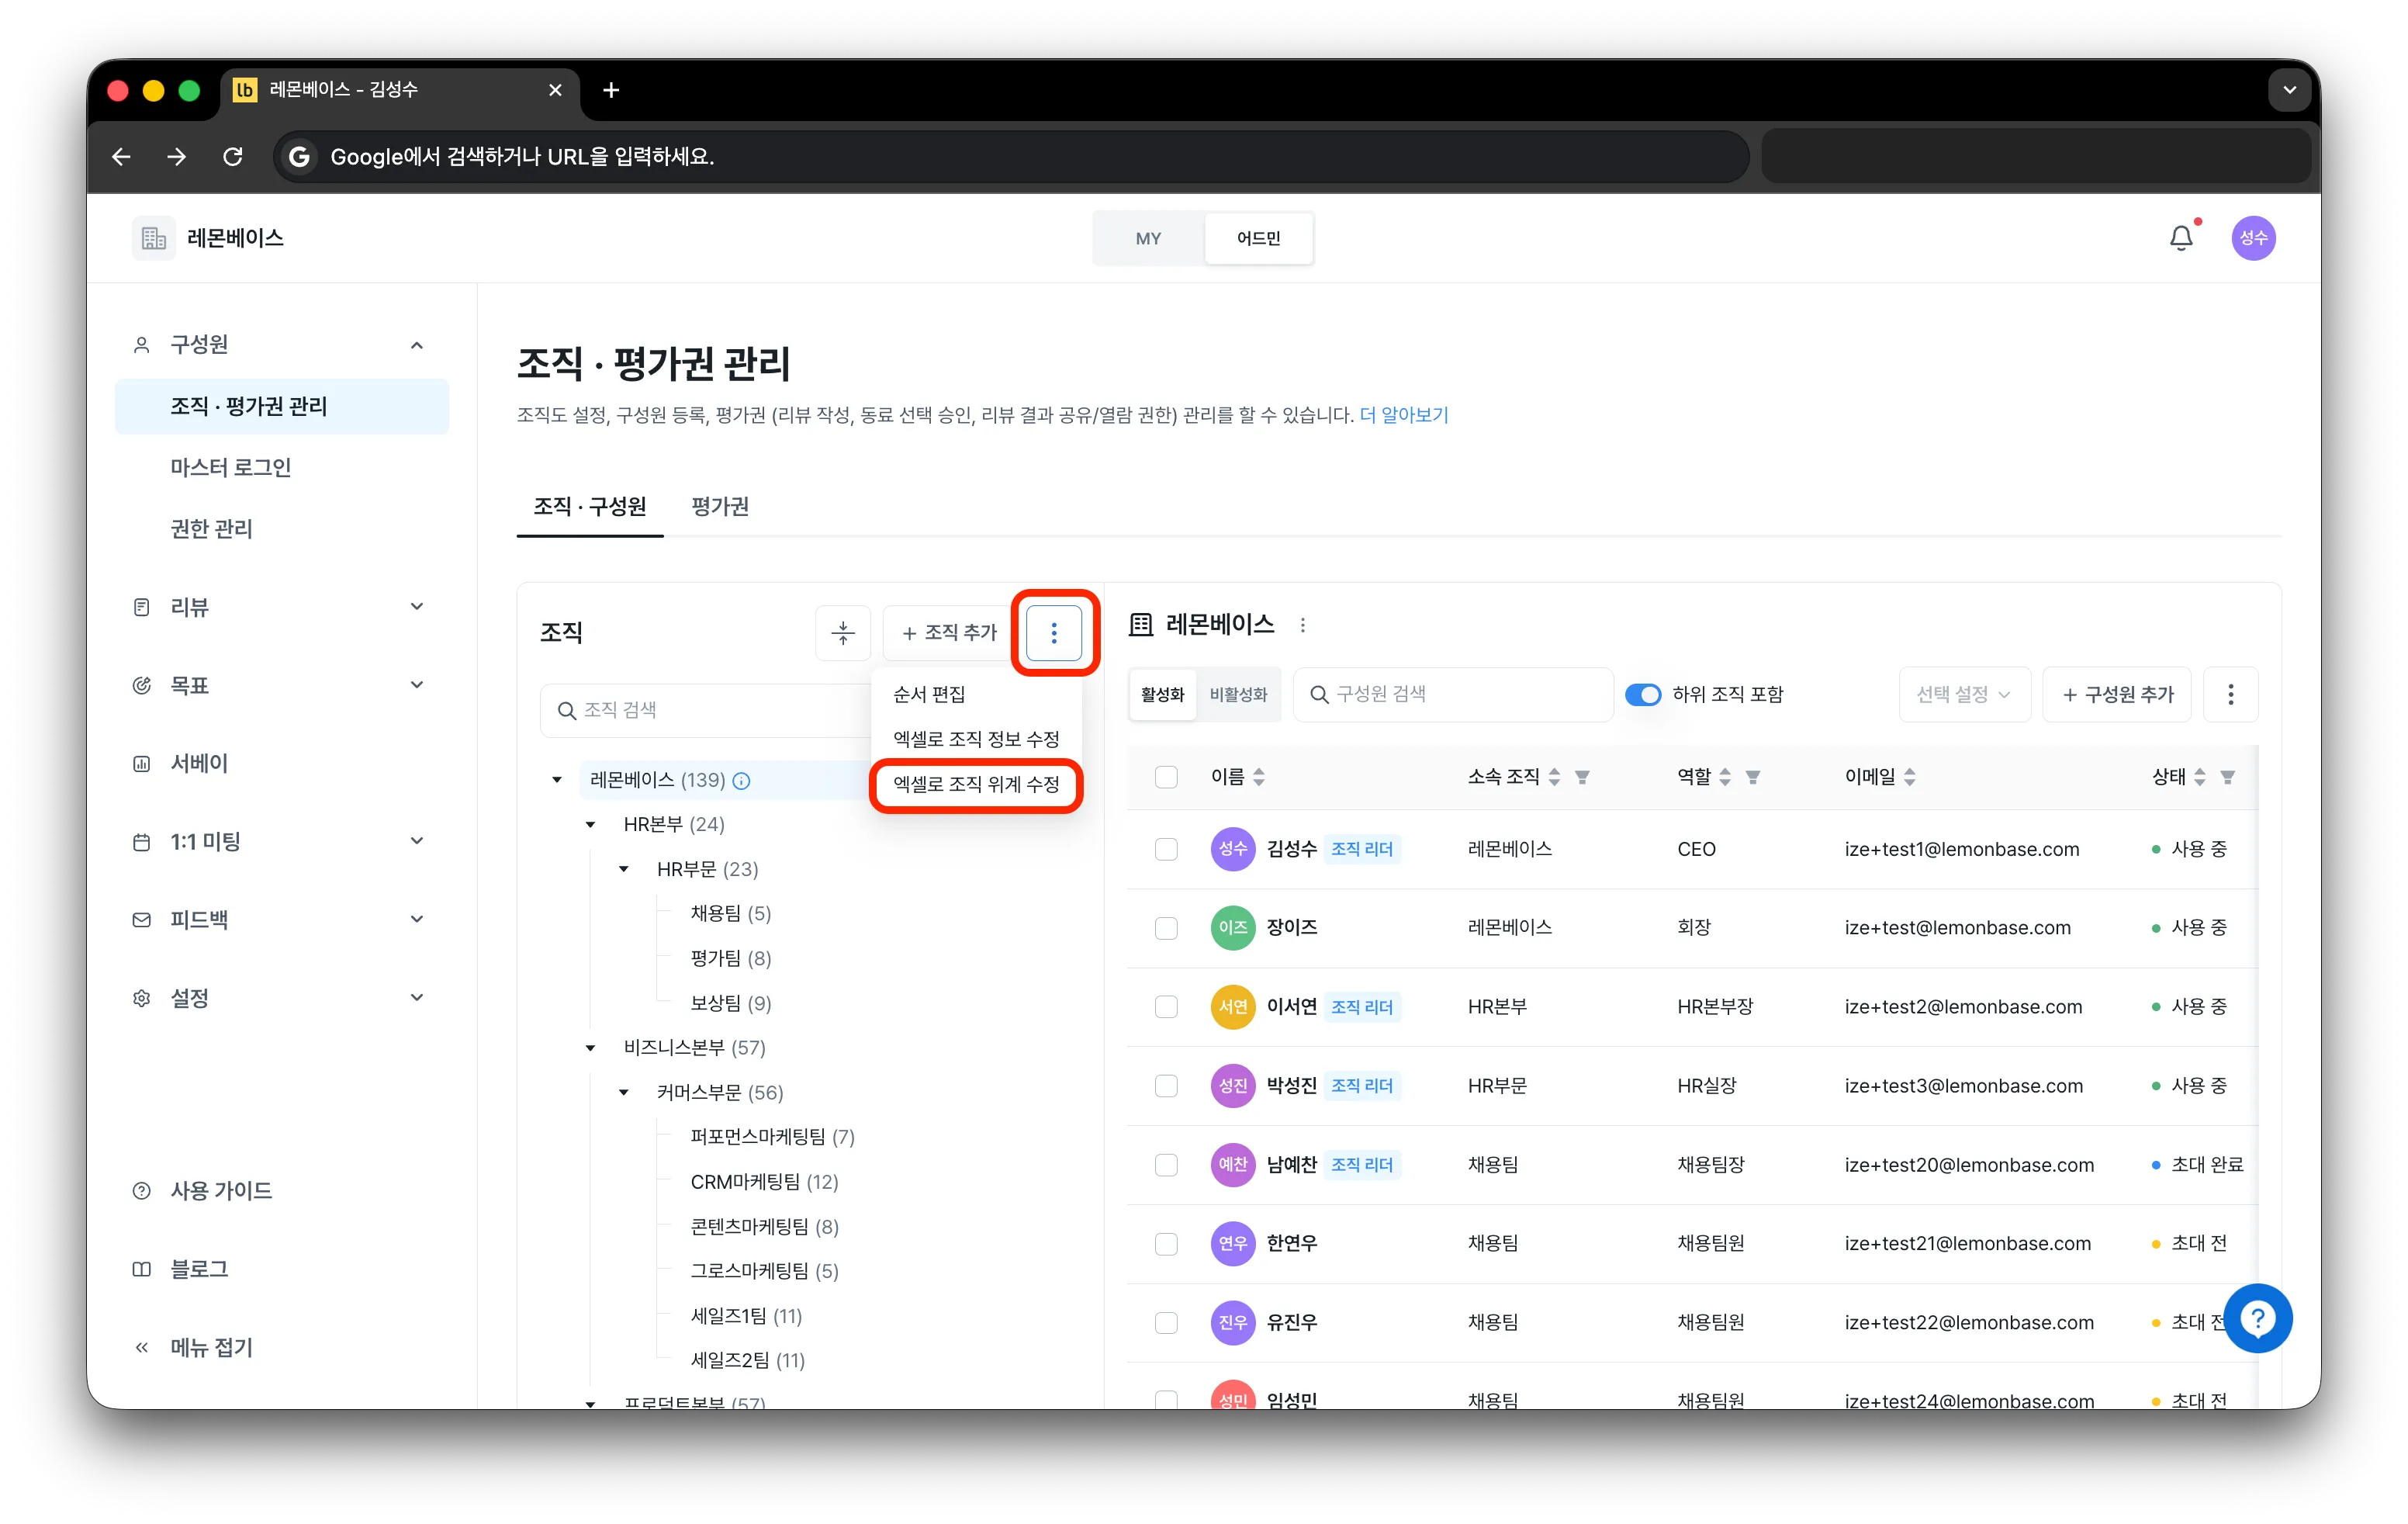
Task: Sort by 소속 조직 column sort icon
Action: (1554, 777)
